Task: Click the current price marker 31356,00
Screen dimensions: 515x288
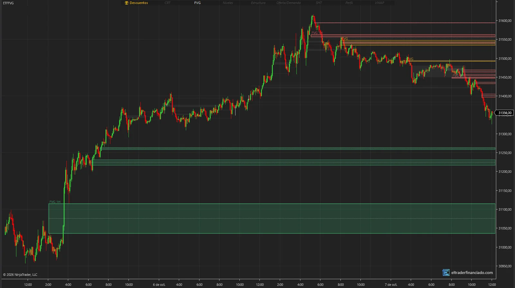Action: pos(504,113)
